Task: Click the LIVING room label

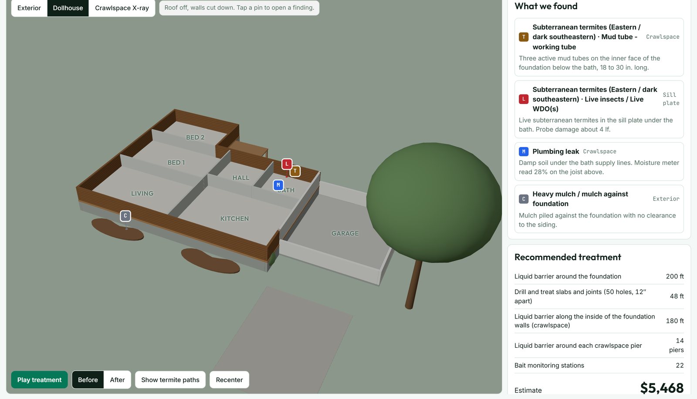Action: click(142, 194)
